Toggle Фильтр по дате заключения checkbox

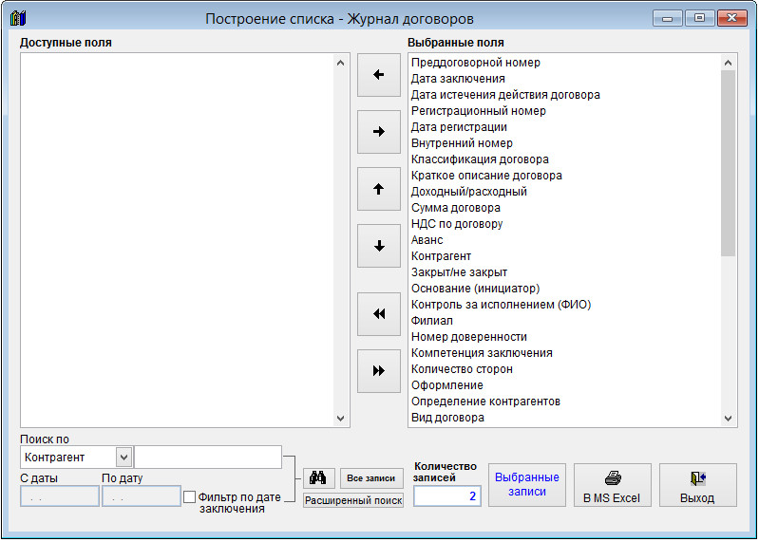pos(190,497)
